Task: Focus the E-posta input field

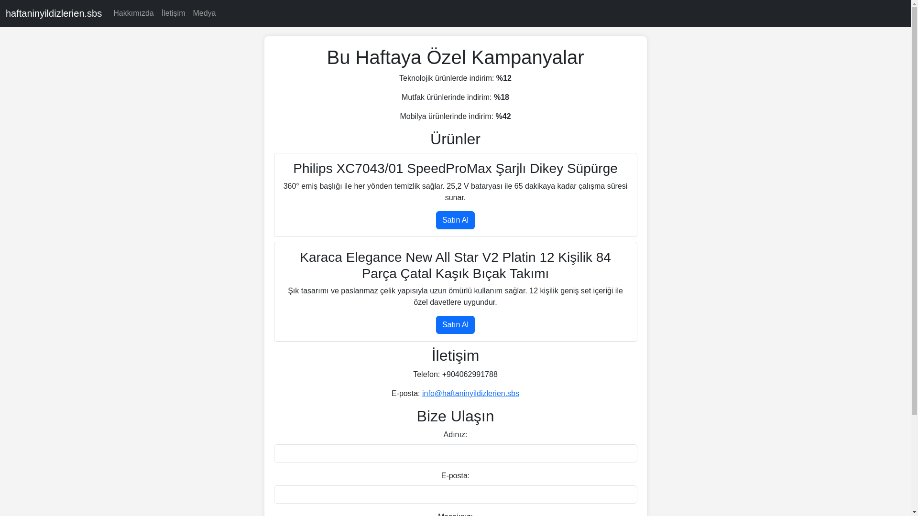Action: point(455,494)
